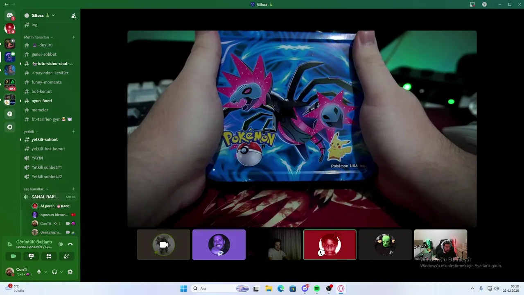Go back with the top-left arrow
This screenshot has height=295, width=524.
[x=6, y=4]
